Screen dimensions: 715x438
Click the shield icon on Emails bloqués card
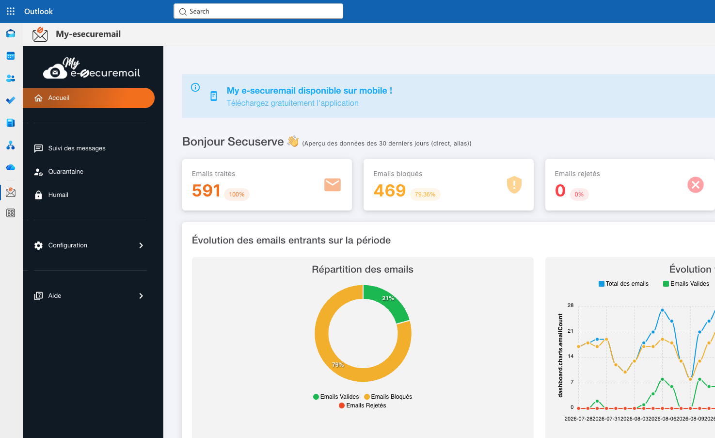[x=514, y=185]
